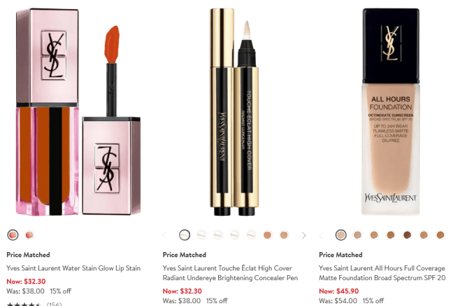The image size is (451, 306).
Task: Show next concealer shades with right arrow
Action: click(x=303, y=235)
